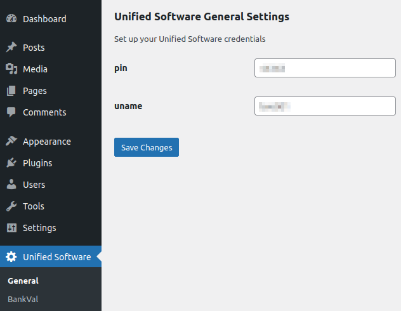This screenshot has height=311, width=401.
Task: Click the Posts pushpin icon
Action: [x=11, y=48]
